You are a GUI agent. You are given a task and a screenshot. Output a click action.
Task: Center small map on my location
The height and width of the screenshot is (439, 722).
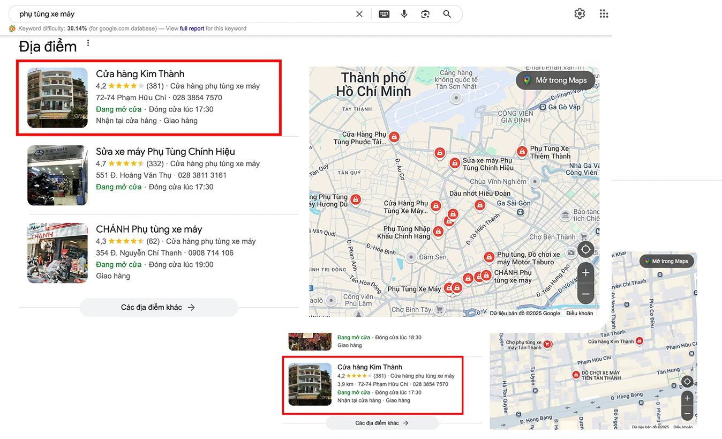pos(687,382)
